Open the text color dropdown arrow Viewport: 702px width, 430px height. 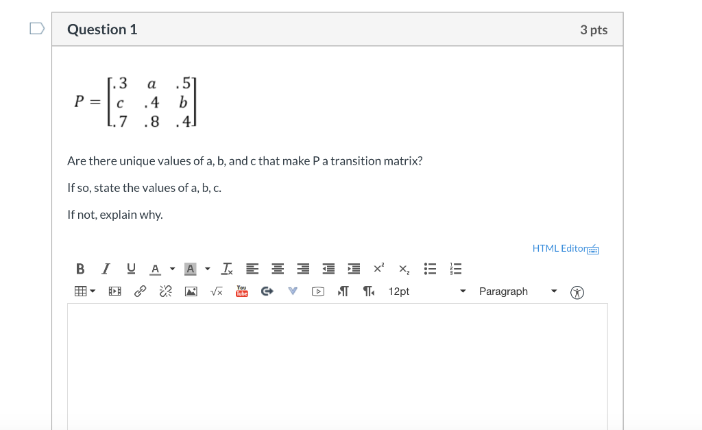tap(172, 269)
